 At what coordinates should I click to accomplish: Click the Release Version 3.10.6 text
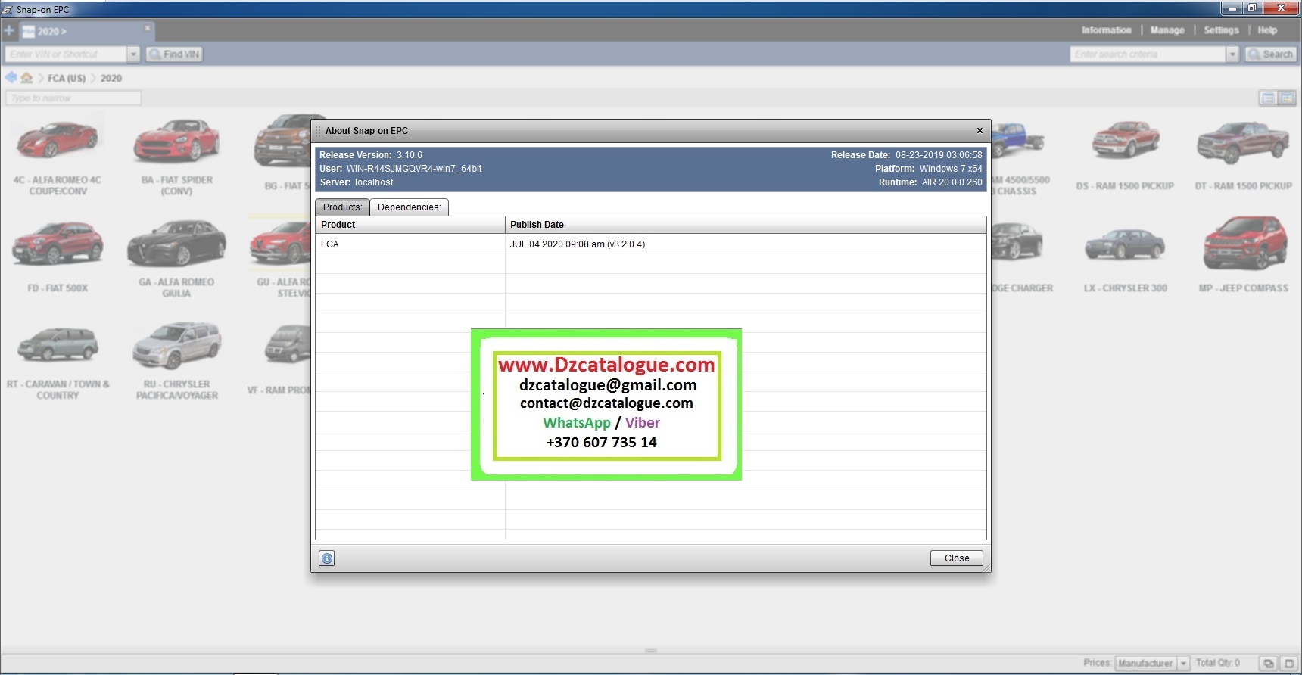(371, 155)
